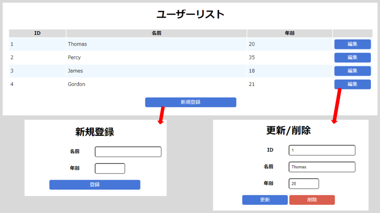Click ID cell 4 in the Gordon row

click(37, 84)
